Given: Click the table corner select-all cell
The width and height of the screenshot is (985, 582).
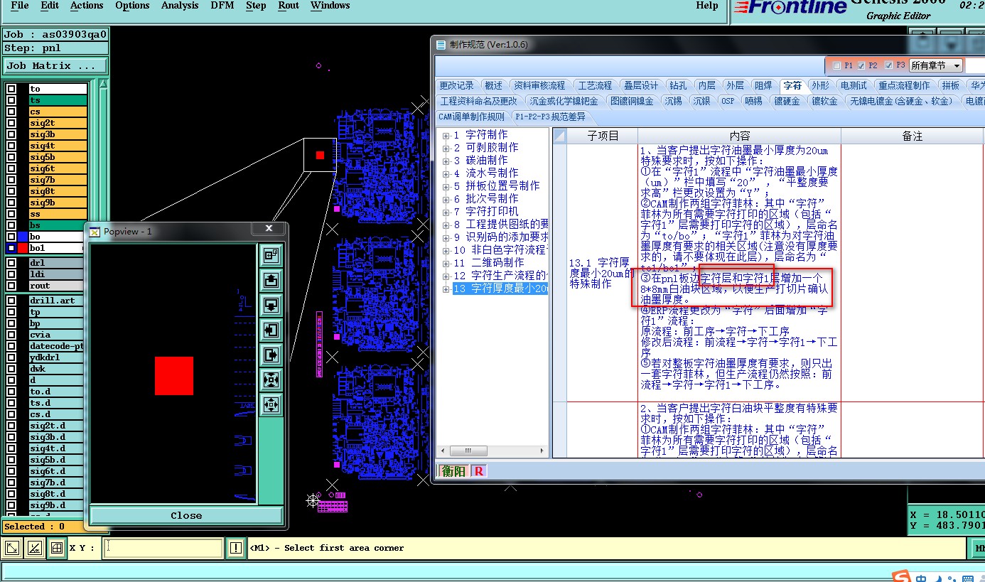Looking at the screenshot, I should tap(559, 136).
